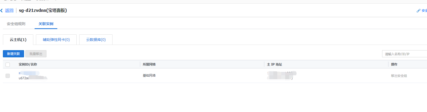The width and height of the screenshot is (427, 112).
Task: Select the 关联实例 tab
Action: (46, 24)
